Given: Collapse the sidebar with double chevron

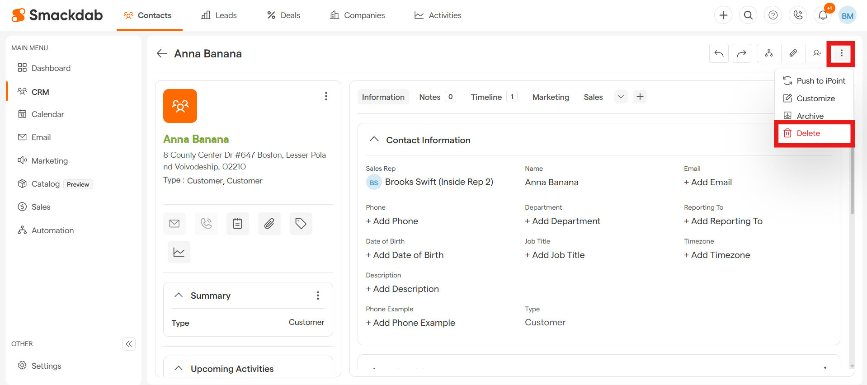Looking at the screenshot, I should (129, 344).
